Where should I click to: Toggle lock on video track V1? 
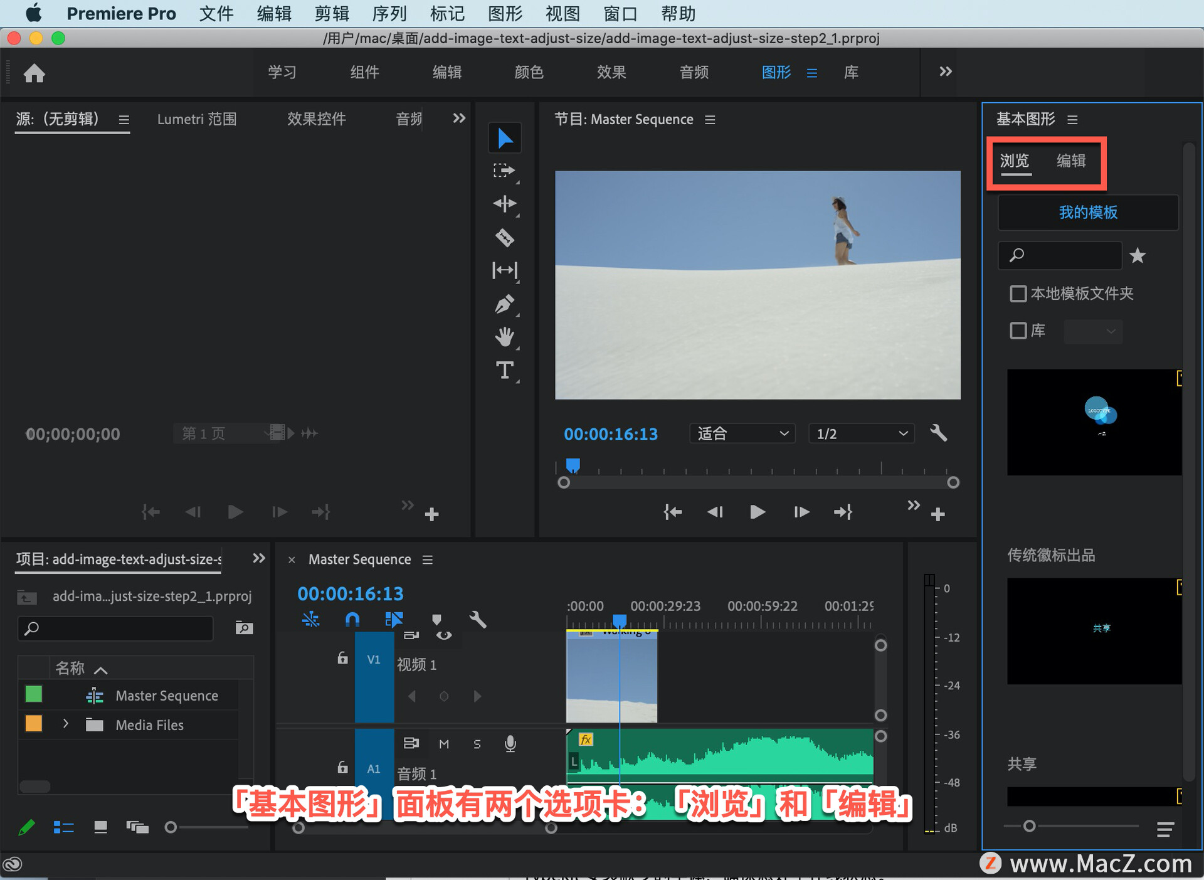tap(342, 657)
